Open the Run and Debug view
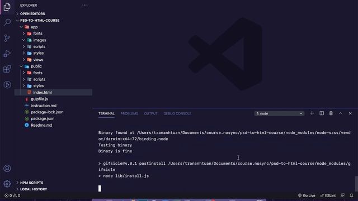The height and width of the screenshot is (201, 358). point(7,54)
